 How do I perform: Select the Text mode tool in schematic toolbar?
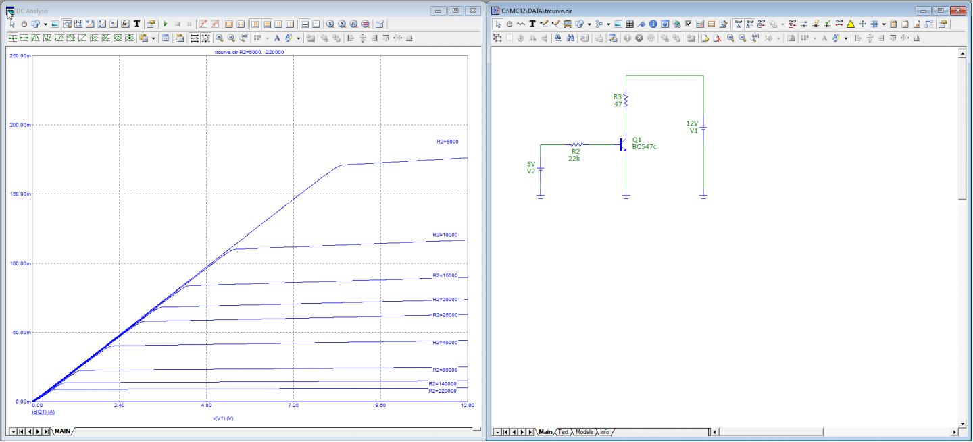(532, 24)
